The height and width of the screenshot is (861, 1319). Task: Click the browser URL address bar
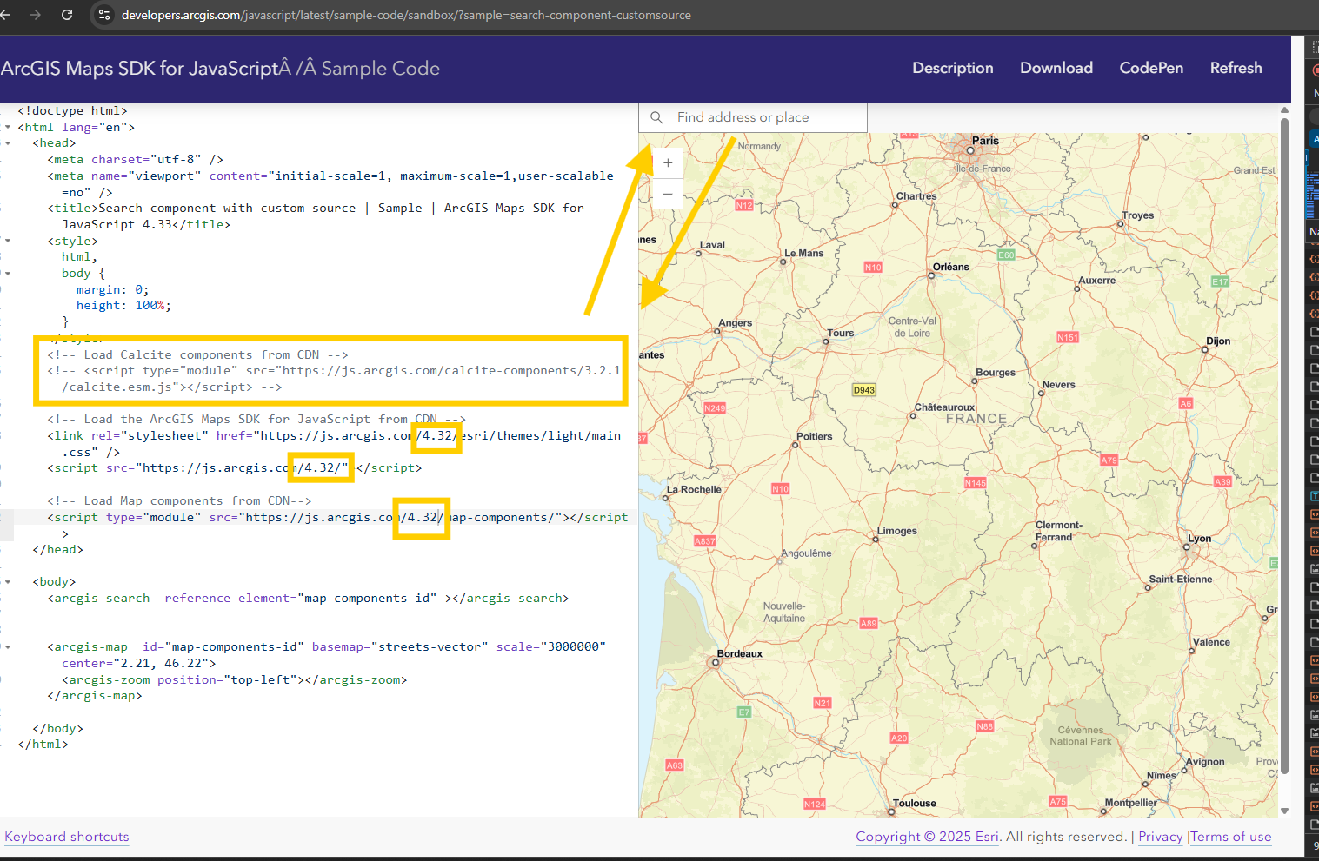406,15
